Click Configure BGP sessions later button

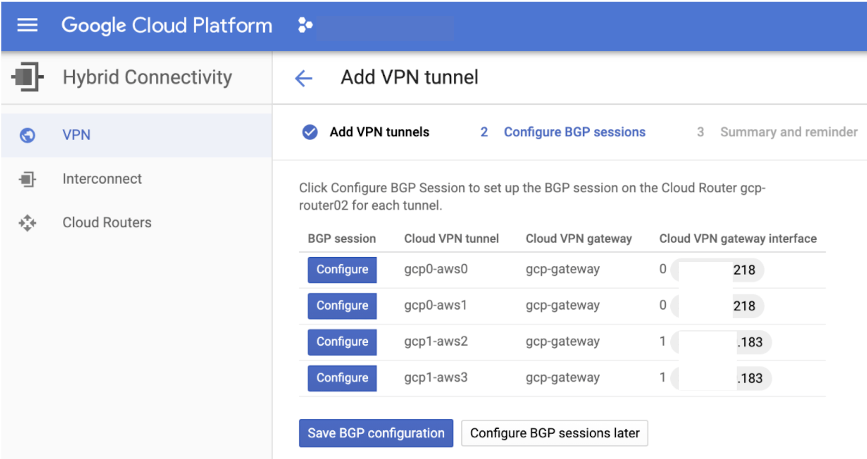(x=554, y=433)
